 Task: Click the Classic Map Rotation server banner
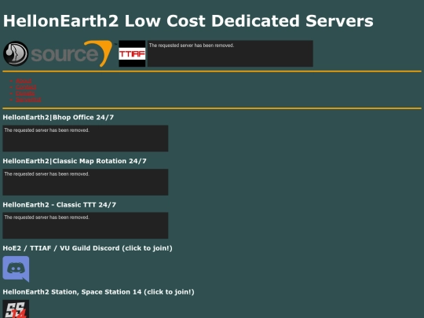[86, 182]
